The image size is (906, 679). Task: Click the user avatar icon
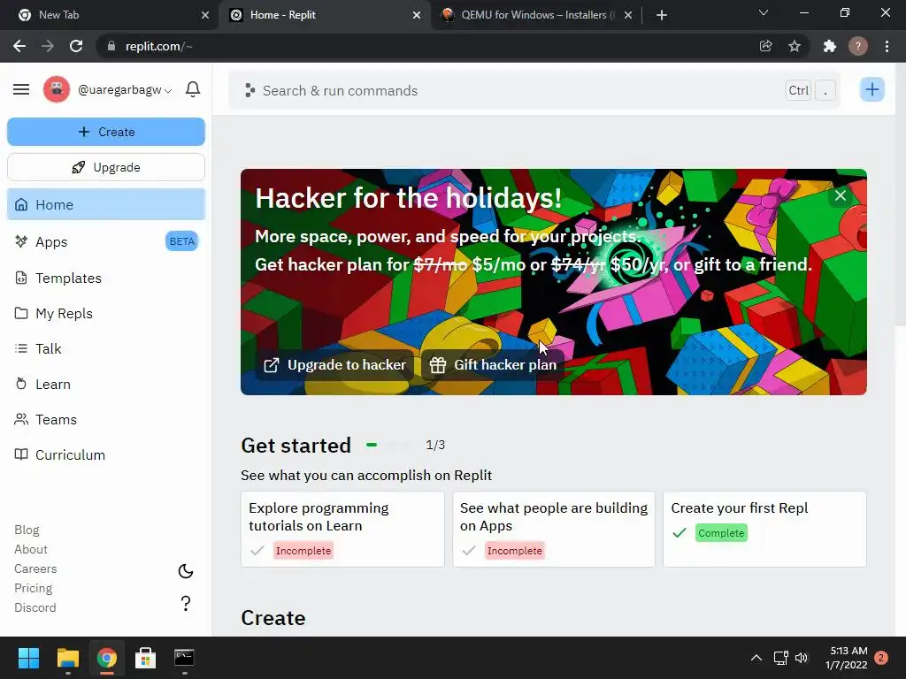pos(57,89)
